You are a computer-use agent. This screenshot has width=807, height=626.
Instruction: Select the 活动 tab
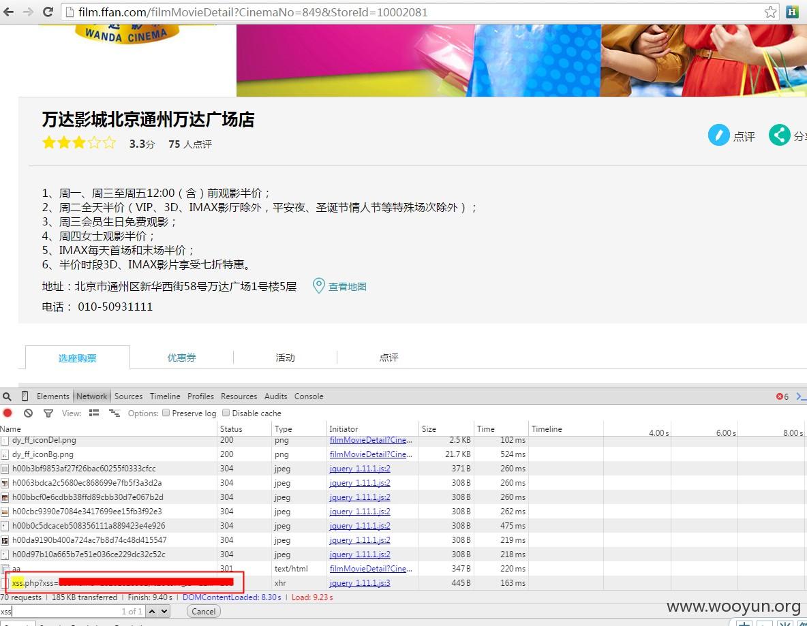(x=285, y=358)
